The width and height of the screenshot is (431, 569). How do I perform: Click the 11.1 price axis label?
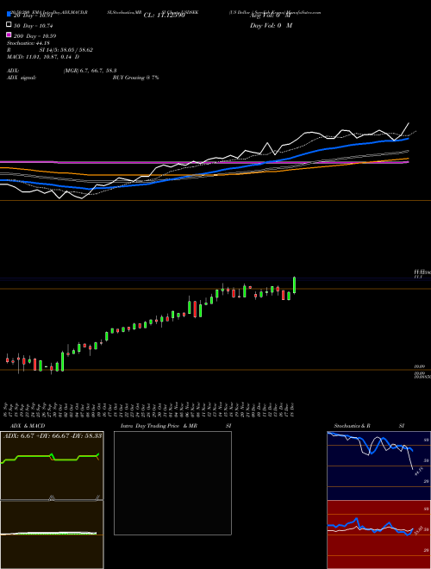(x=418, y=277)
